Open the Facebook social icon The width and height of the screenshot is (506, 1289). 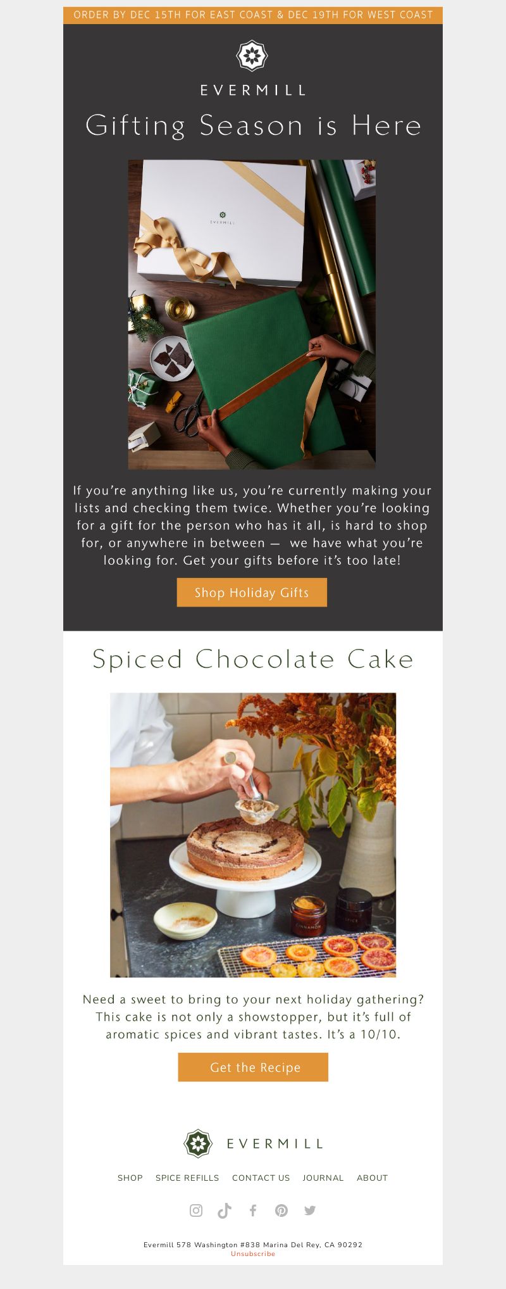(x=253, y=1210)
